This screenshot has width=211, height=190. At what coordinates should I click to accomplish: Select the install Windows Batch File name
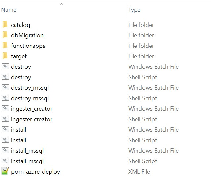point(18,130)
